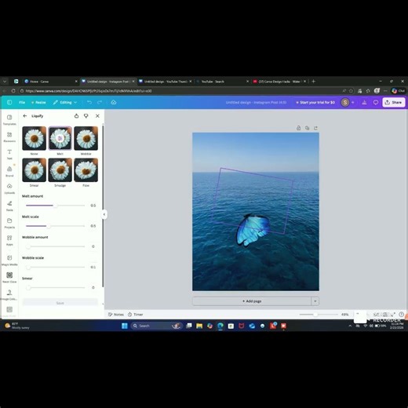Select the Smudge liquify effect thumbnail
This screenshot has width=408, height=408.
pos(60,170)
